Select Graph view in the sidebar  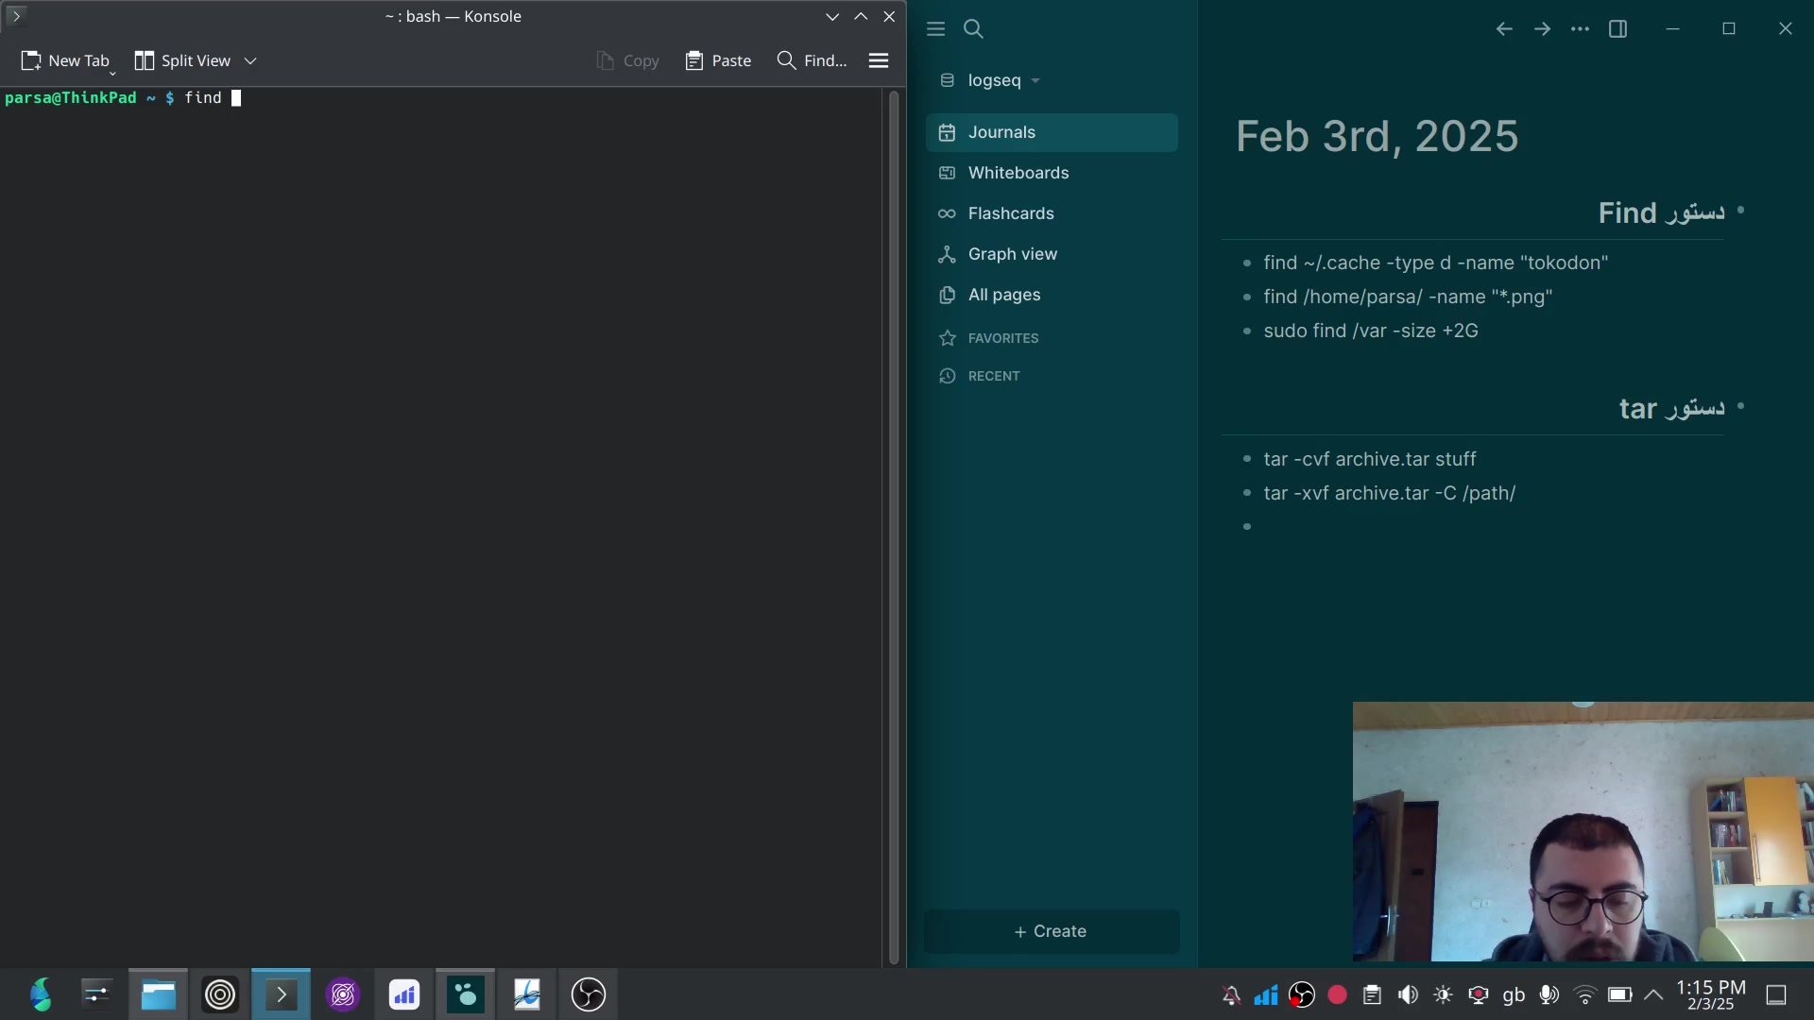point(1012,254)
